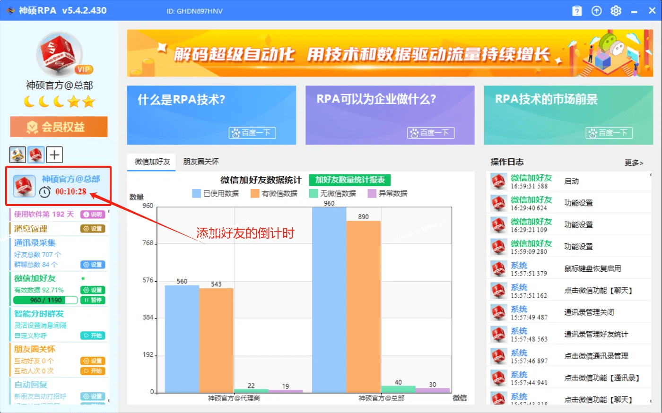This screenshot has width=662, height=413.
Task: Click the log icon for entry 15:57:48 563
Action: coord(498,334)
